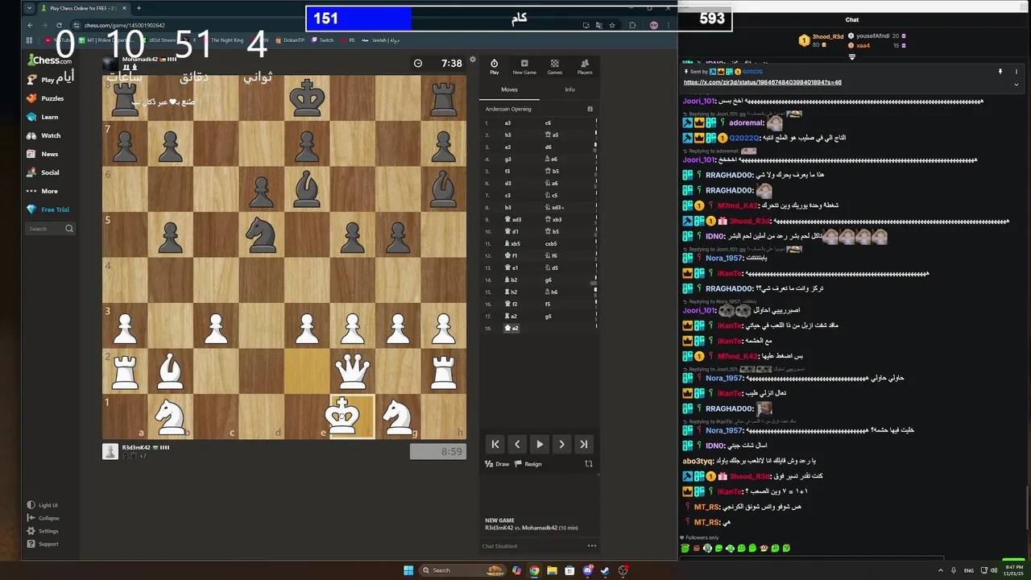Image resolution: width=1031 pixels, height=580 pixels.
Task: Open Discord from the taskbar
Action: pyautogui.click(x=587, y=570)
